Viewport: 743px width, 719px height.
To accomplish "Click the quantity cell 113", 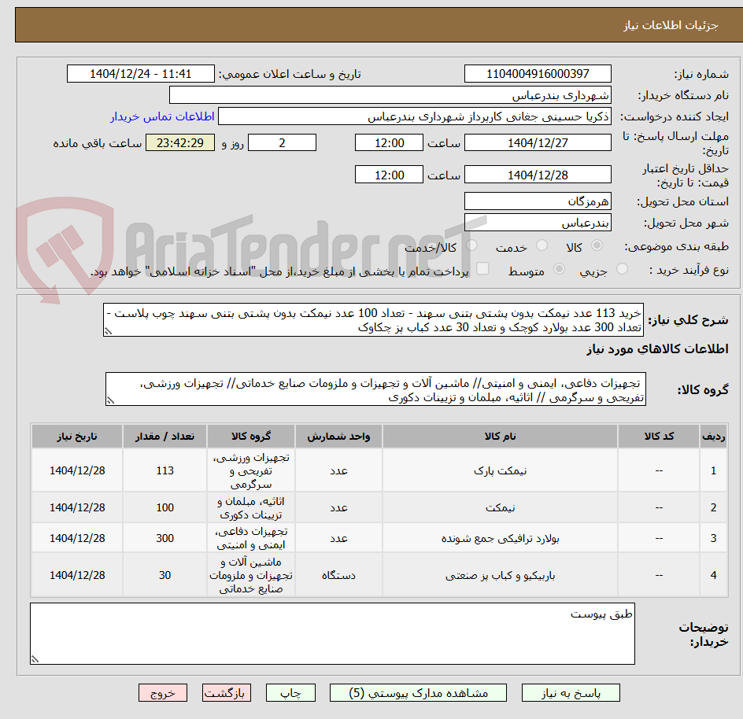I will pyautogui.click(x=165, y=470).
